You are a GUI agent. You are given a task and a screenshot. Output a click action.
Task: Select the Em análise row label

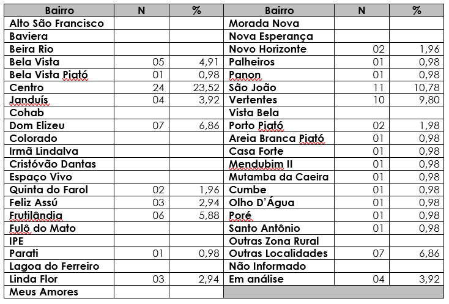(256, 279)
